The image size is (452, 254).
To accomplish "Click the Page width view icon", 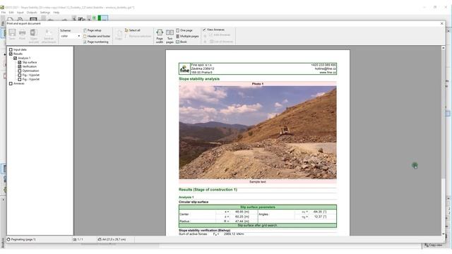I will click(160, 36).
